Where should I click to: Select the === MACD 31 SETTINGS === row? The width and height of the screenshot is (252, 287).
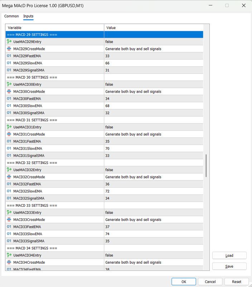click(104, 120)
